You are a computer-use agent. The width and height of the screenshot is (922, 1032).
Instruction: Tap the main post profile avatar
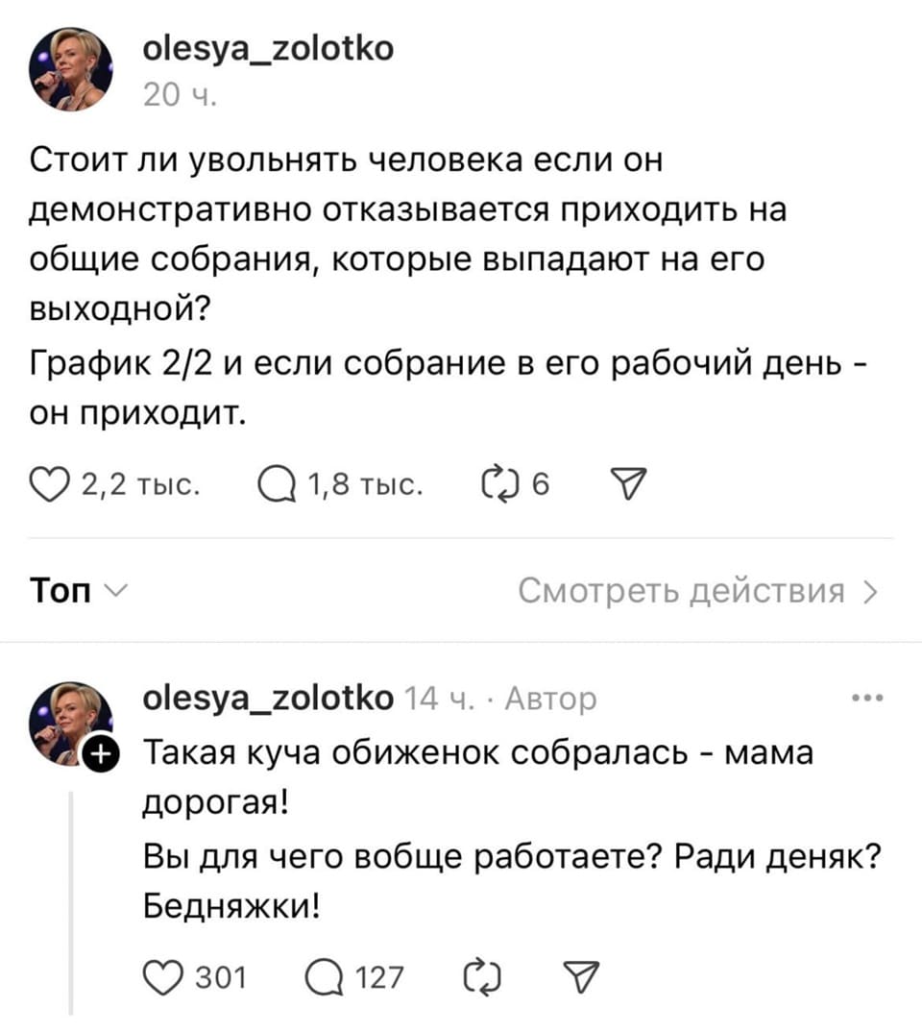click(x=71, y=69)
